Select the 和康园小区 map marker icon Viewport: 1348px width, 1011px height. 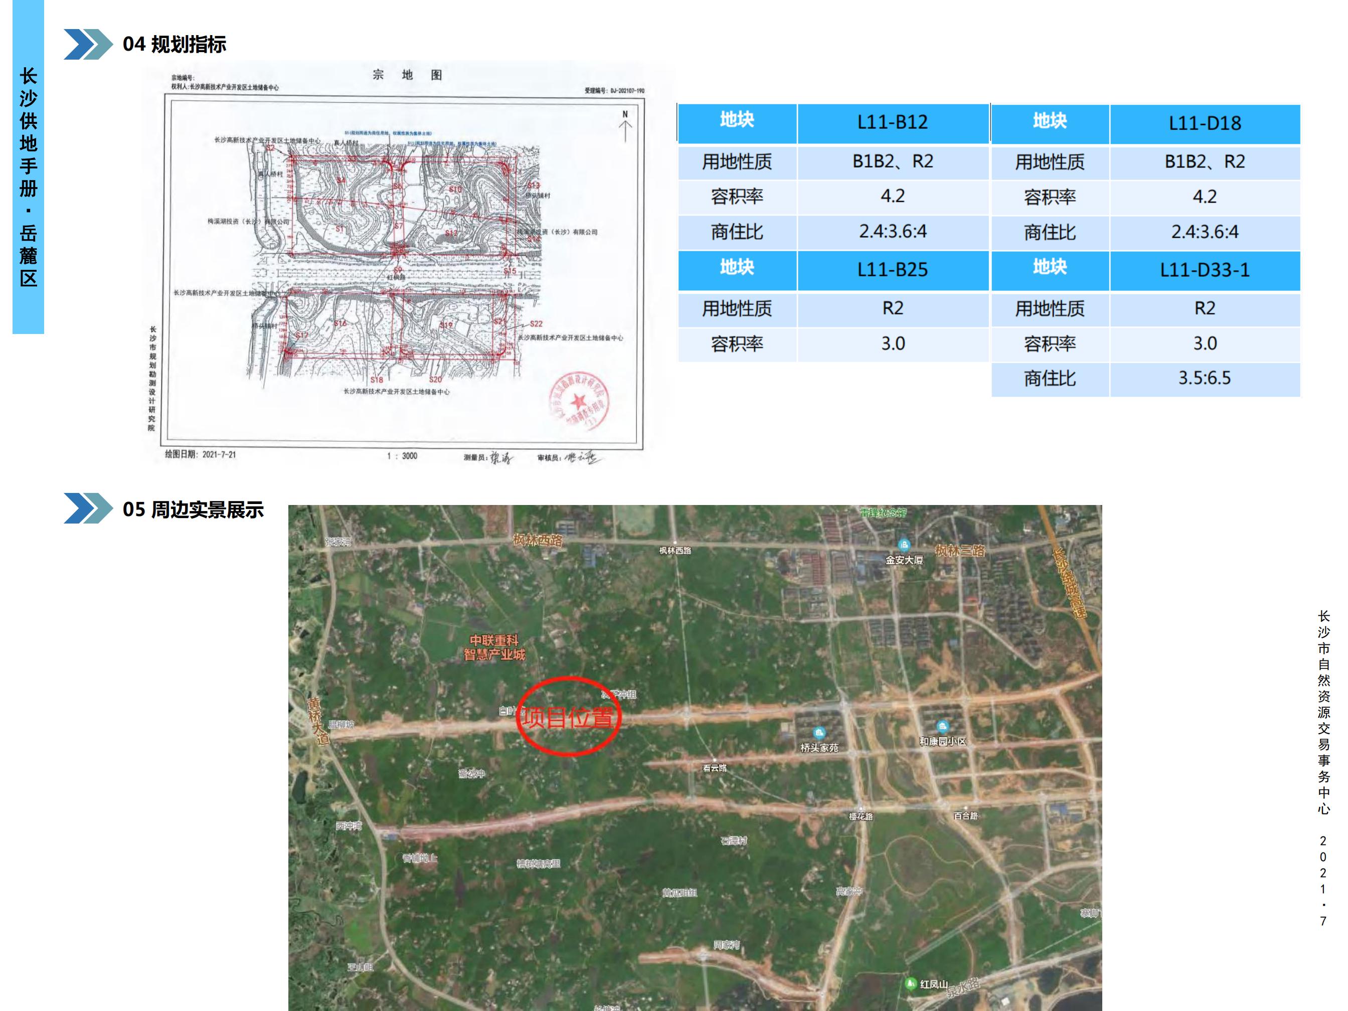click(x=943, y=726)
